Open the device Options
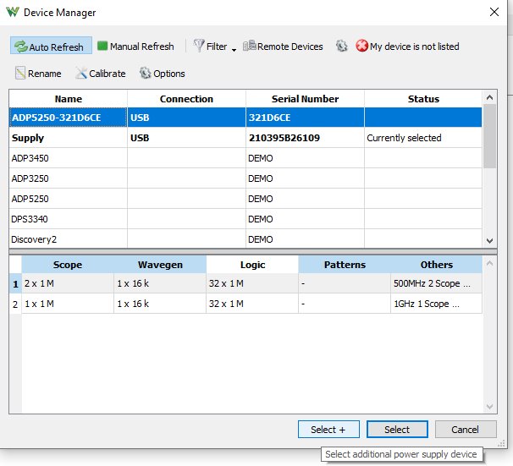 coord(163,74)
